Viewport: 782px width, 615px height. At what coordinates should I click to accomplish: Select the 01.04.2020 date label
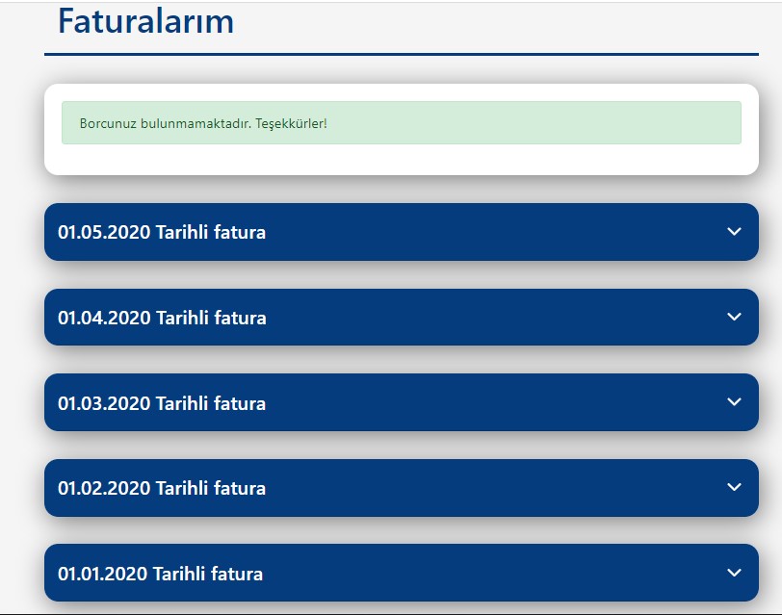click(104, 318)
